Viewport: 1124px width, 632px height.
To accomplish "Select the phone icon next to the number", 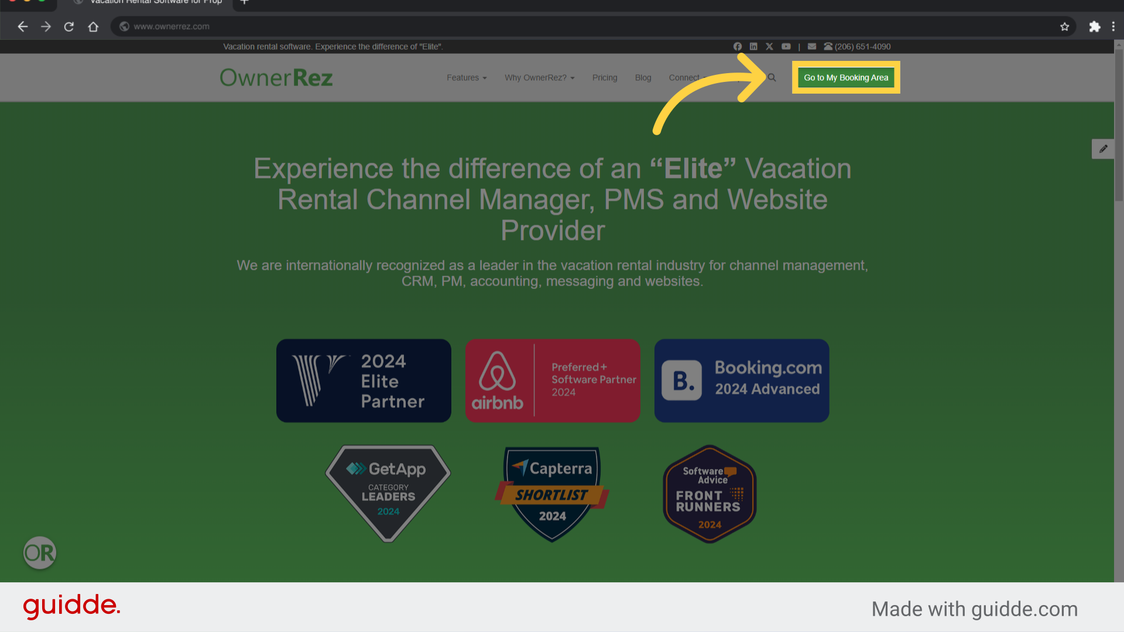I will click(x=828, y=46).
